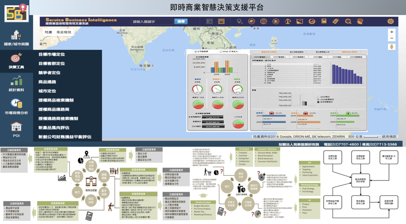Click the Street View pegman icon
This screenshot has height=224, width=406.
pos(392,47)
